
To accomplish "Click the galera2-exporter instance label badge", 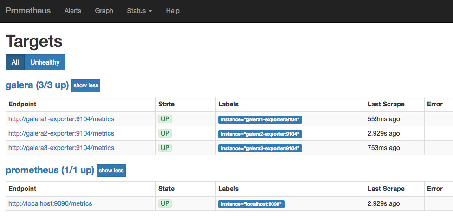I will coord(260,134).
